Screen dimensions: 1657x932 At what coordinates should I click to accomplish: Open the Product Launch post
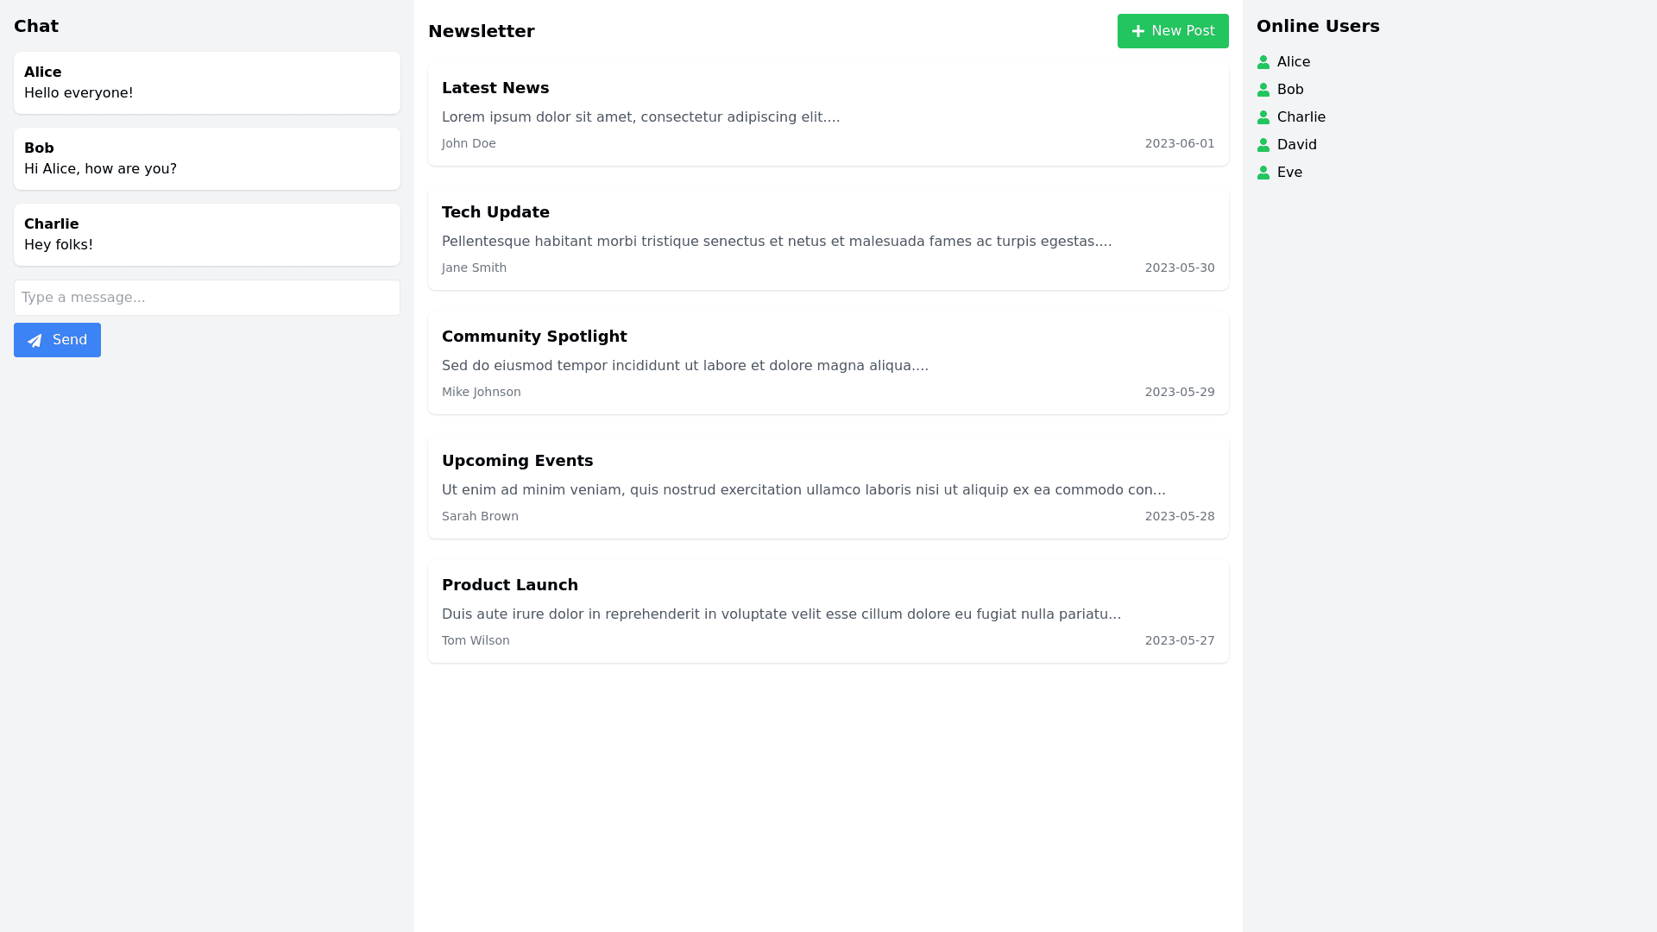[x=509, y=585]
